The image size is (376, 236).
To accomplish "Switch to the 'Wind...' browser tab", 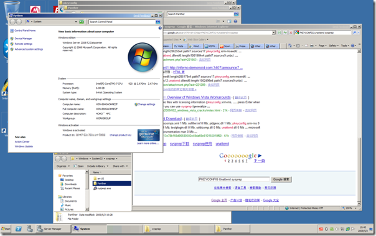I will coord(195,46).
